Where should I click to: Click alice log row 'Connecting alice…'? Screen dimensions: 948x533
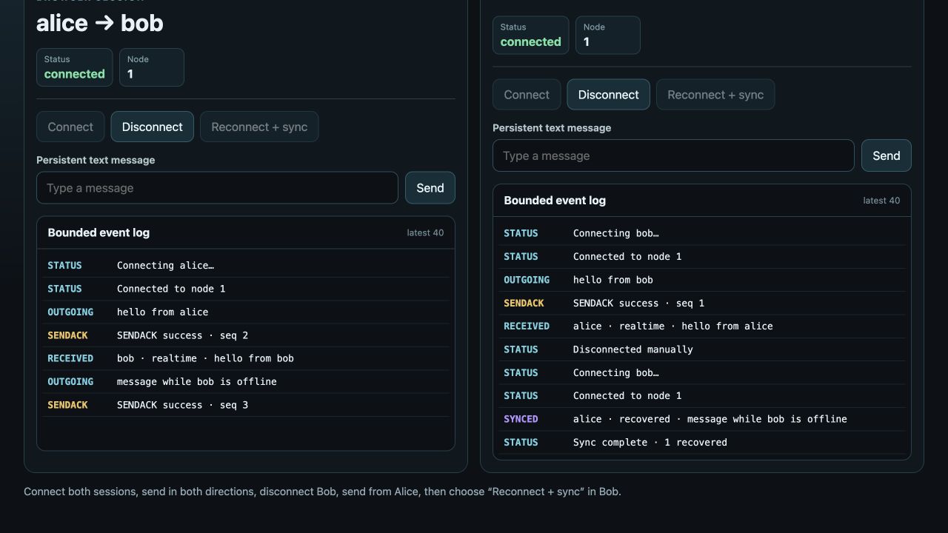(x=246, y=265)
